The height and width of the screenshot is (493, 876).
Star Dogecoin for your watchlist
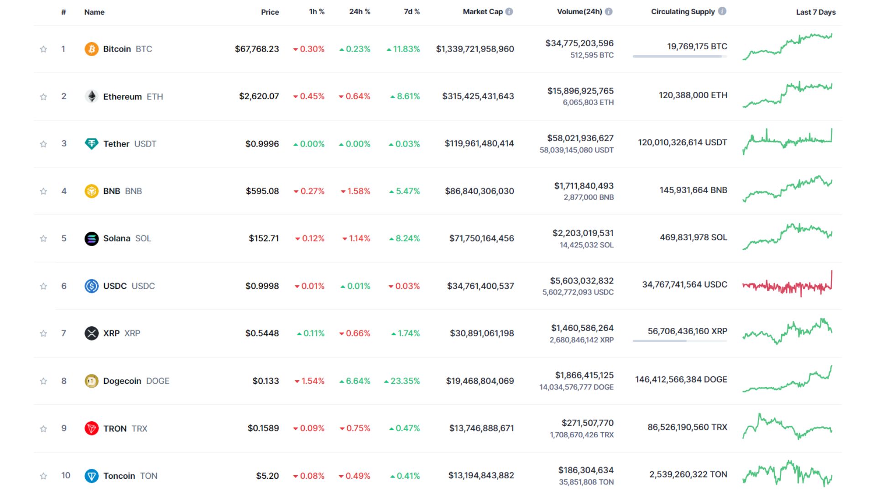43,380
